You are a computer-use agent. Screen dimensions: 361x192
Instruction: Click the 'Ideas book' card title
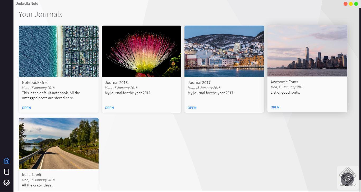point(32,175)
